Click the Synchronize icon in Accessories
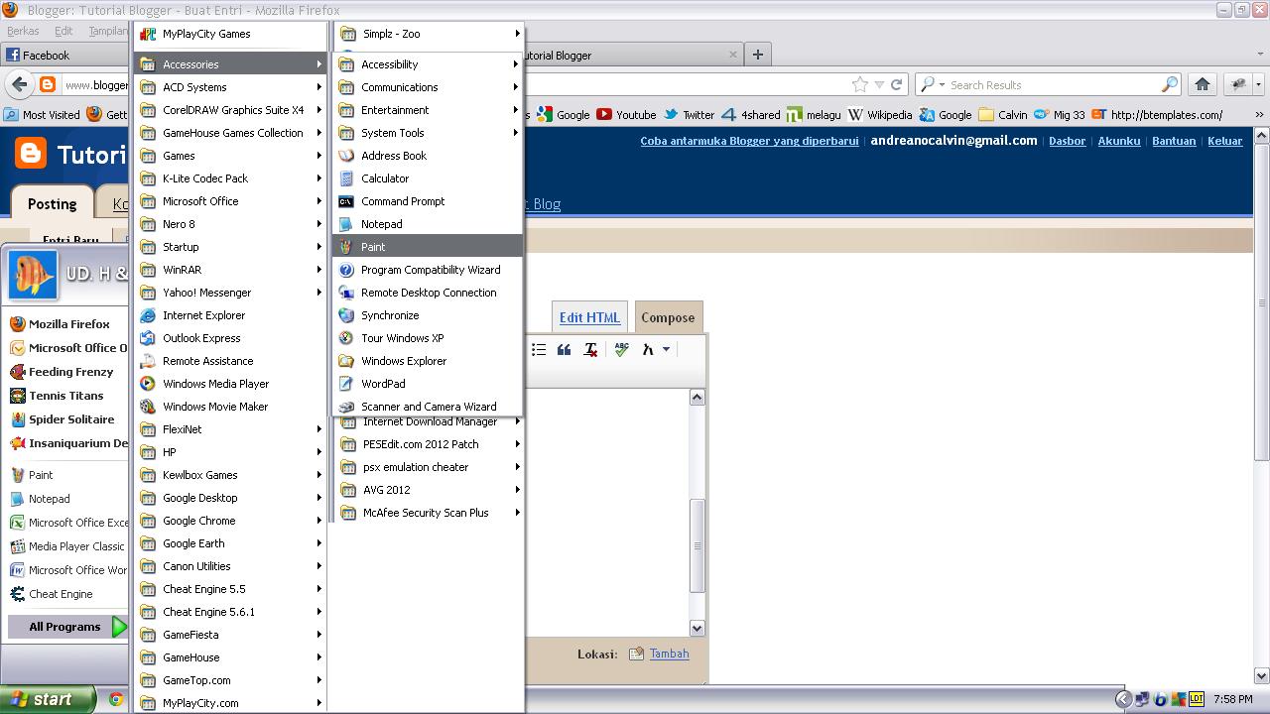The width and height of the screenshot is (1270, 714). tap(346, 315)
